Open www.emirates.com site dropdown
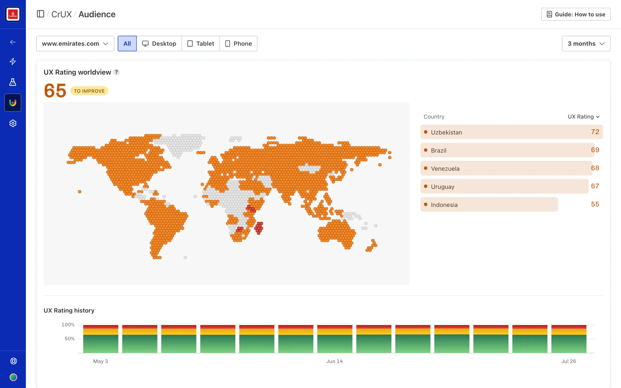 pyautogui.click(x=75, y=43)
